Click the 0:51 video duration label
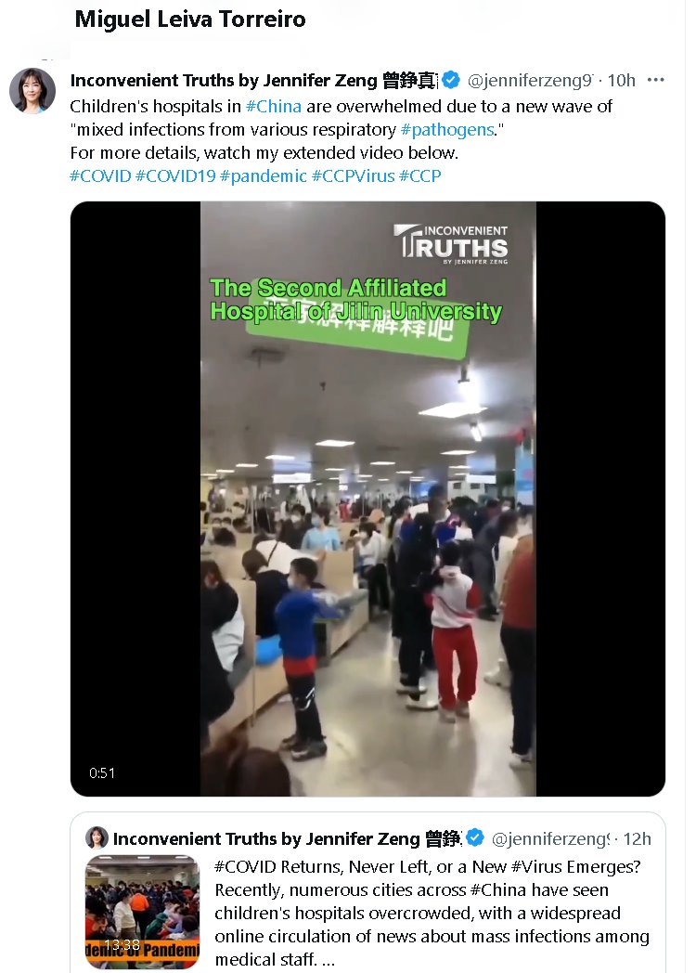The width and height of the screenshot is (696, 973). 102,772
